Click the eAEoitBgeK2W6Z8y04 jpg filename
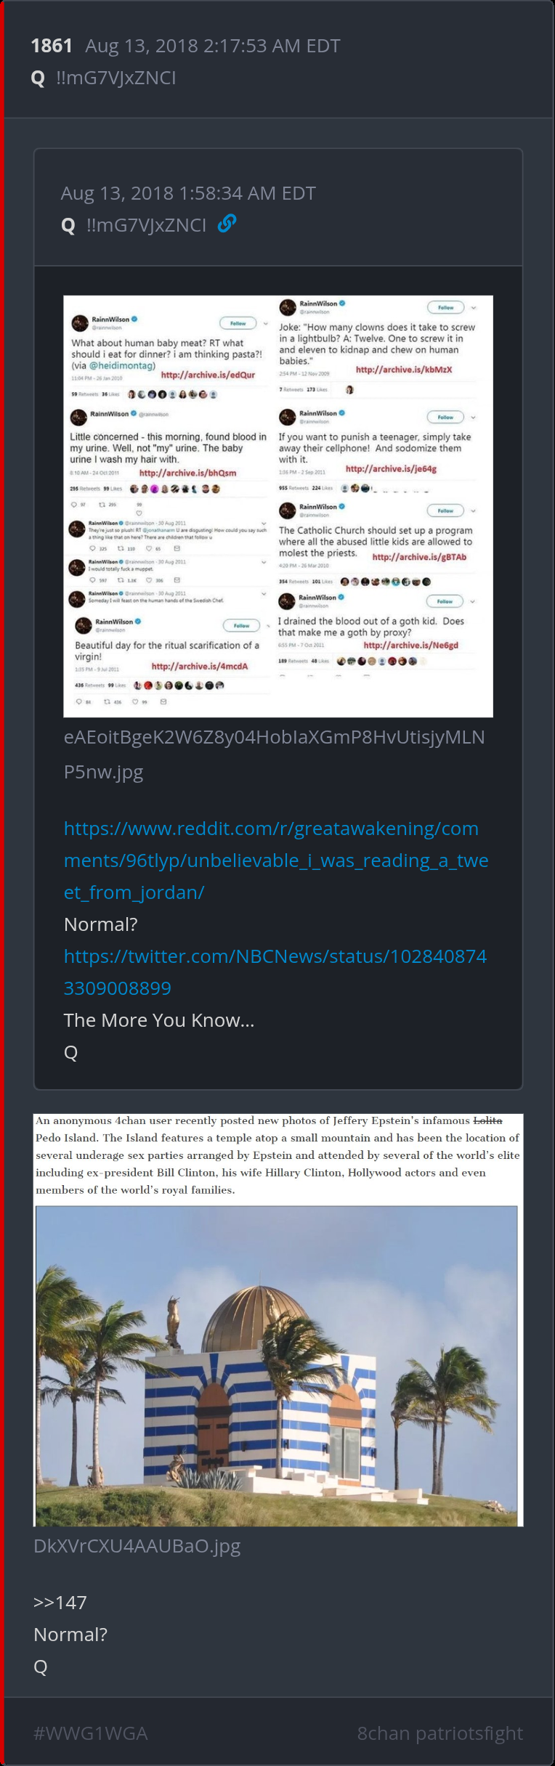The width and height of the screenshot is (555, 1766). tap(275, 754)
